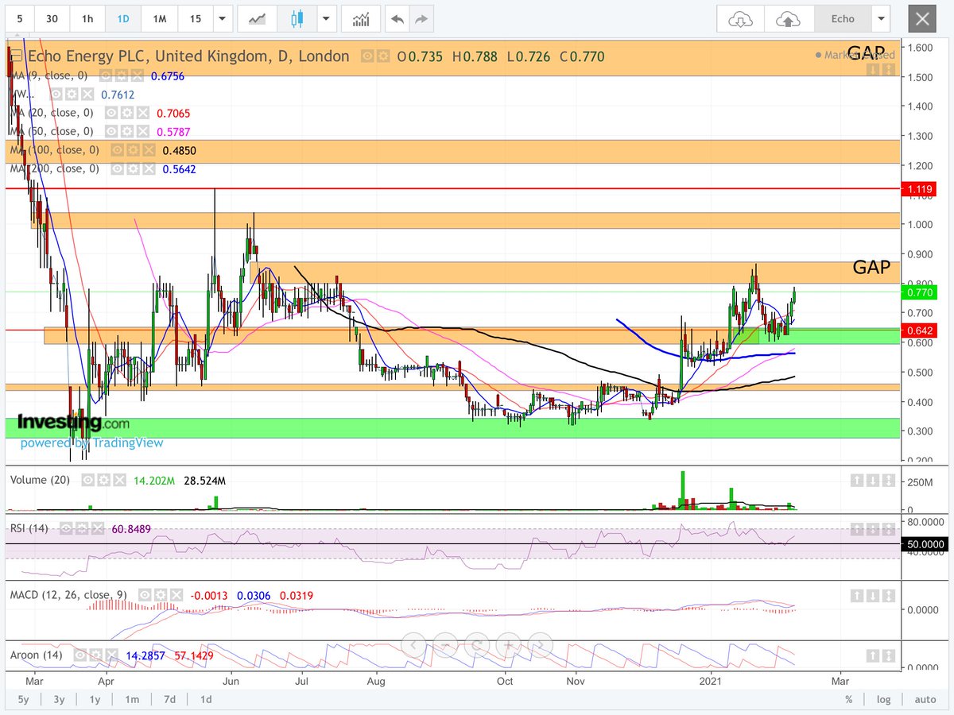Viewport: 954px width, 715px height.
Task: Select the area chart style icon
Action: [x=256, y=18]
